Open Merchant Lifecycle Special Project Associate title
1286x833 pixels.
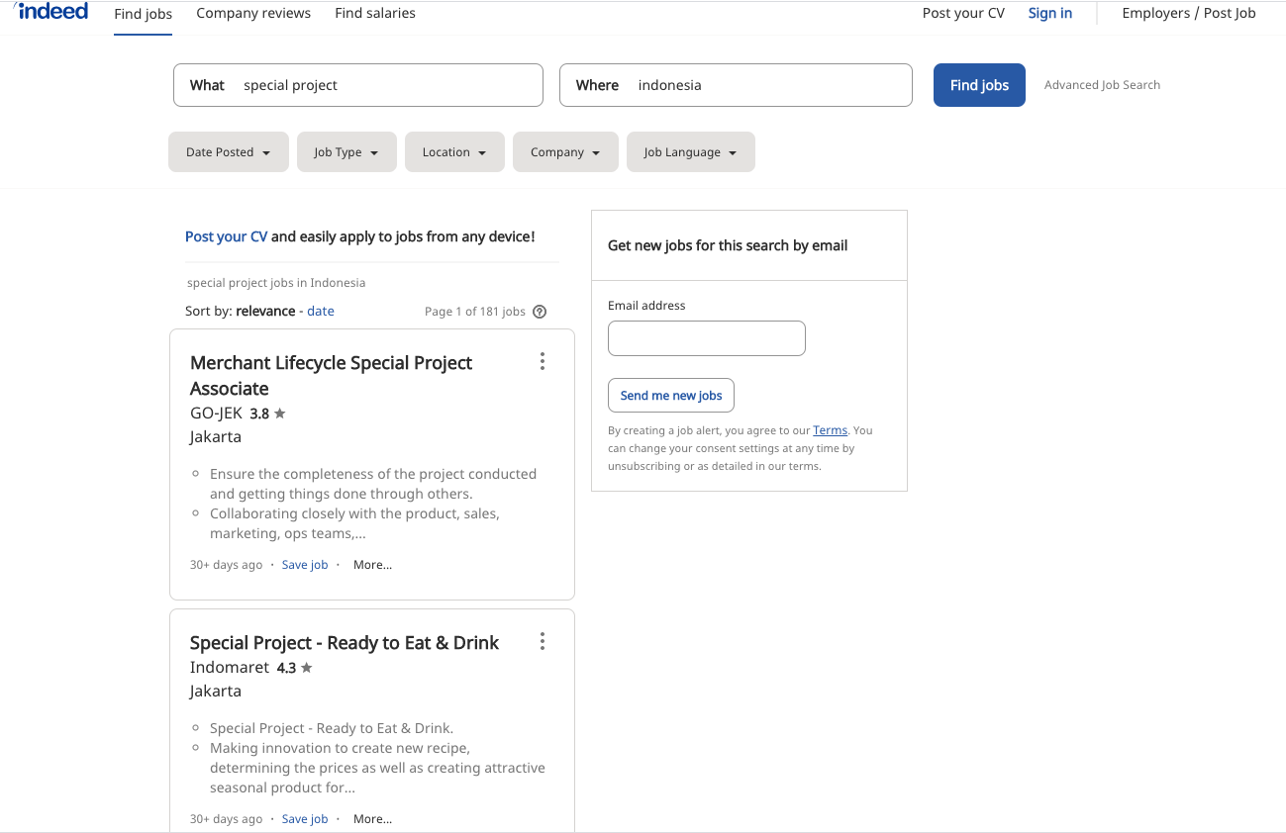(x=332, y=375)
